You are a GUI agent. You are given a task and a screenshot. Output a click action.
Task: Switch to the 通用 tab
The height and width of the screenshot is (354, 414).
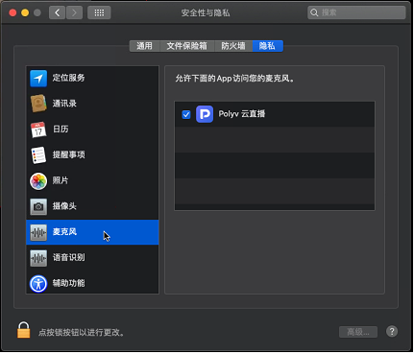pyautogui.click(x=144, y=46)
